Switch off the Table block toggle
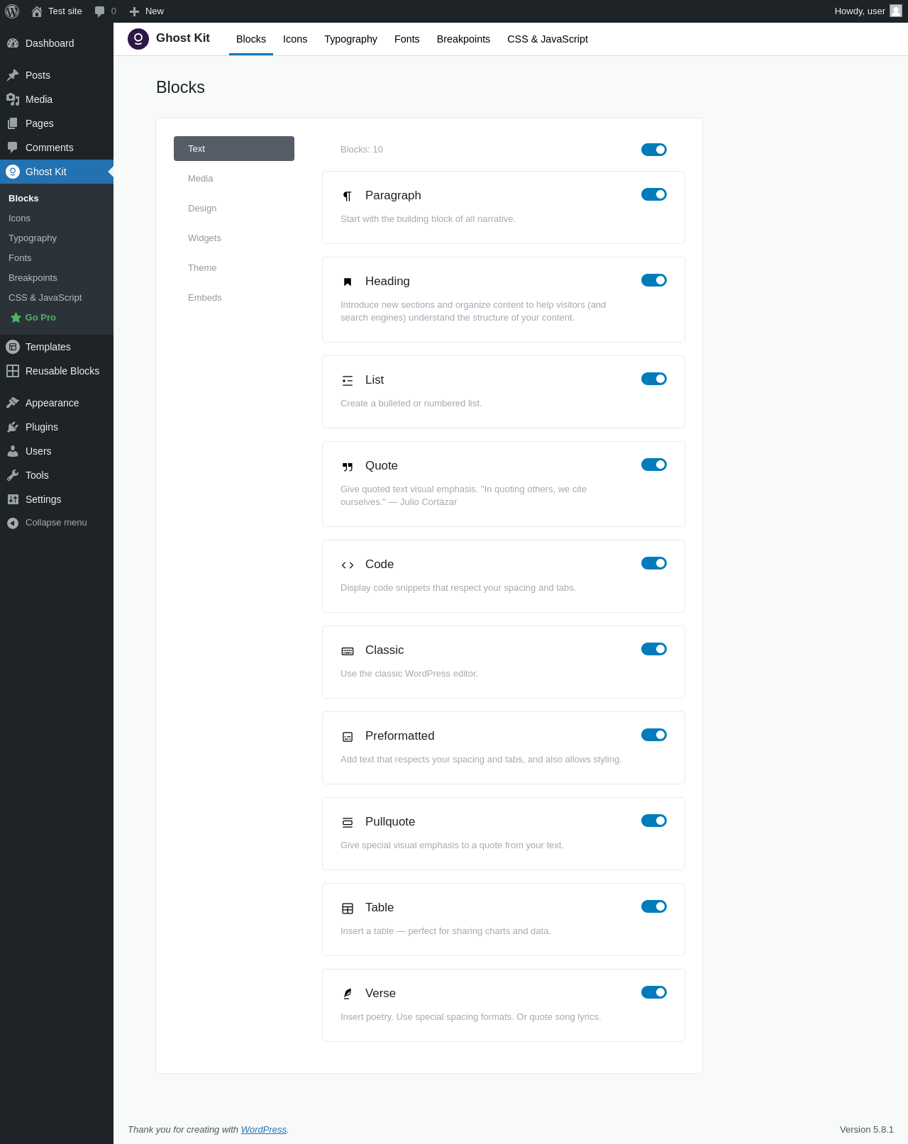 click(654, 906)
